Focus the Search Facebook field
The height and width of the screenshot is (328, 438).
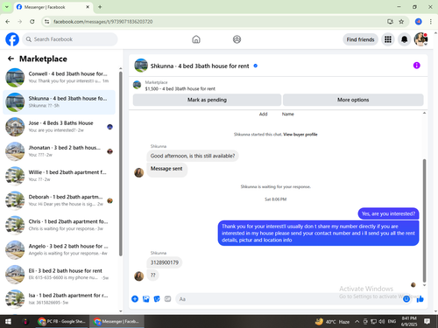point(70,39)
